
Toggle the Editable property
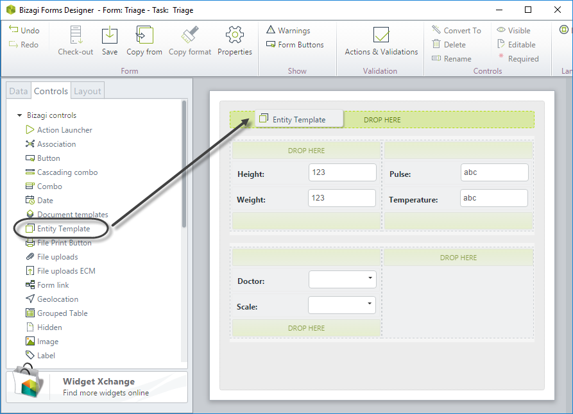coord(516,44)
